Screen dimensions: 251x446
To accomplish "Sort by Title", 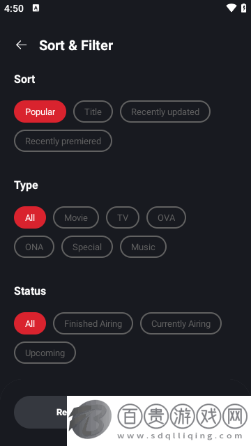I will pos(93,111).
